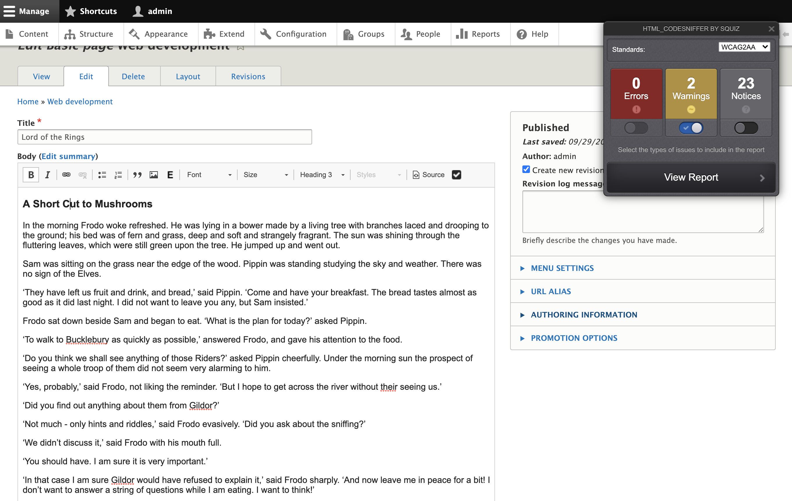The image size is (792, 501).
Task: Click into the Title input field
Action: click(x=165, y=137)
